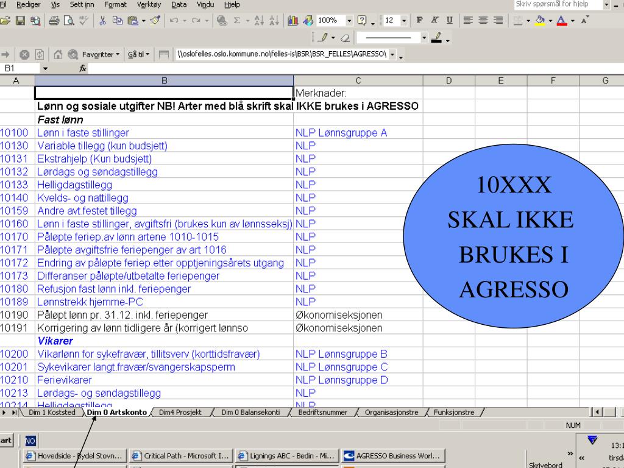This screenshot has width=624, height=468.
Task: Open the Hjelp menu
Action: 232,4
